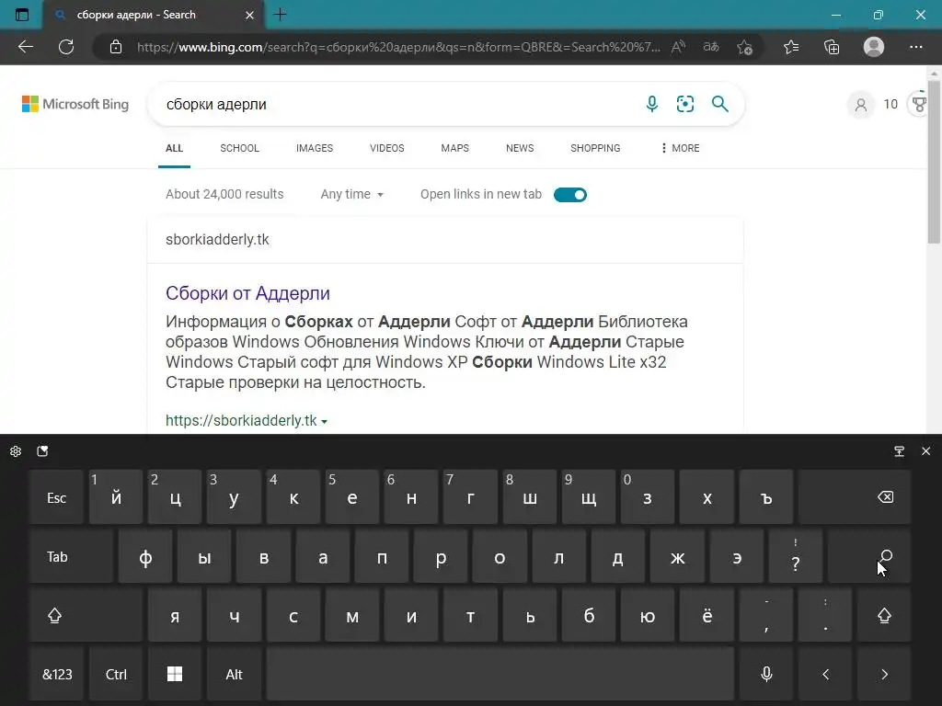Switch to the IMAGES tab
The image size is (942, 706).
(315, 148)
